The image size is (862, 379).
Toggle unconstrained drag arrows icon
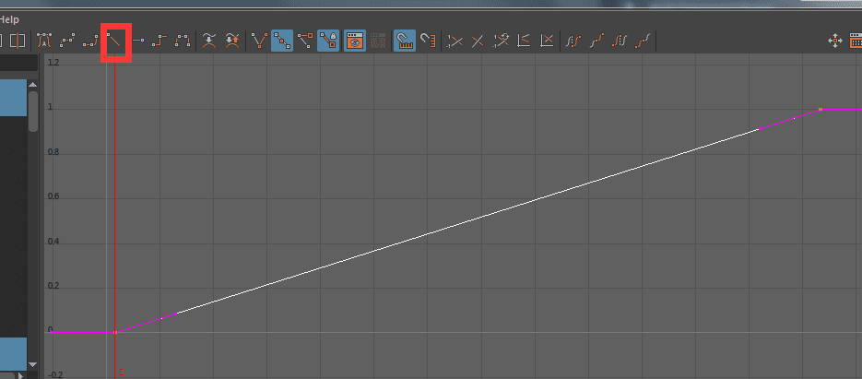[835, 41]
